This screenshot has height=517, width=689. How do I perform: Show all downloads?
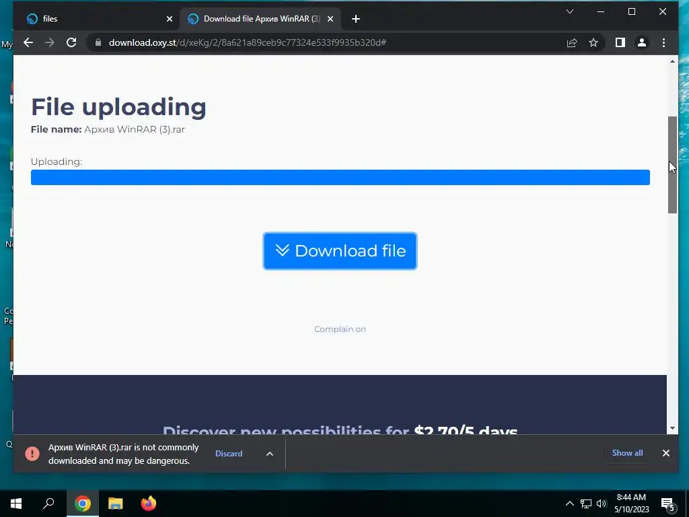(628, 453)
